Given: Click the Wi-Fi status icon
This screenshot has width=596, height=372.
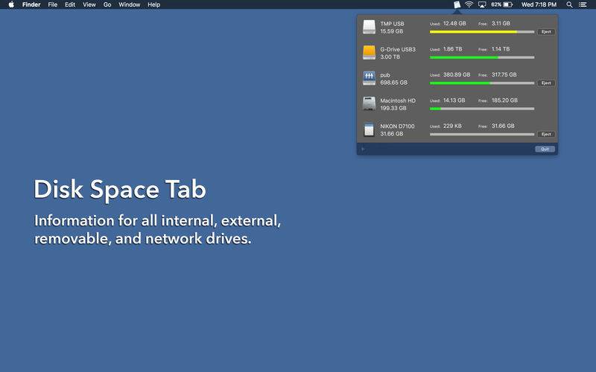Looking at the screenshot, I should click(469, 4).
